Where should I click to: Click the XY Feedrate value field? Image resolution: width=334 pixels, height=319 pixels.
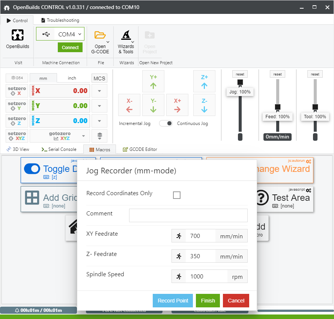[x=200, y=236]
